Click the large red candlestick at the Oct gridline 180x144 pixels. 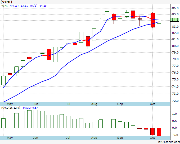tap(153, 20)
